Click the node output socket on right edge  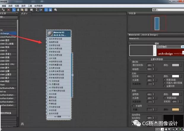pos(72,75)
